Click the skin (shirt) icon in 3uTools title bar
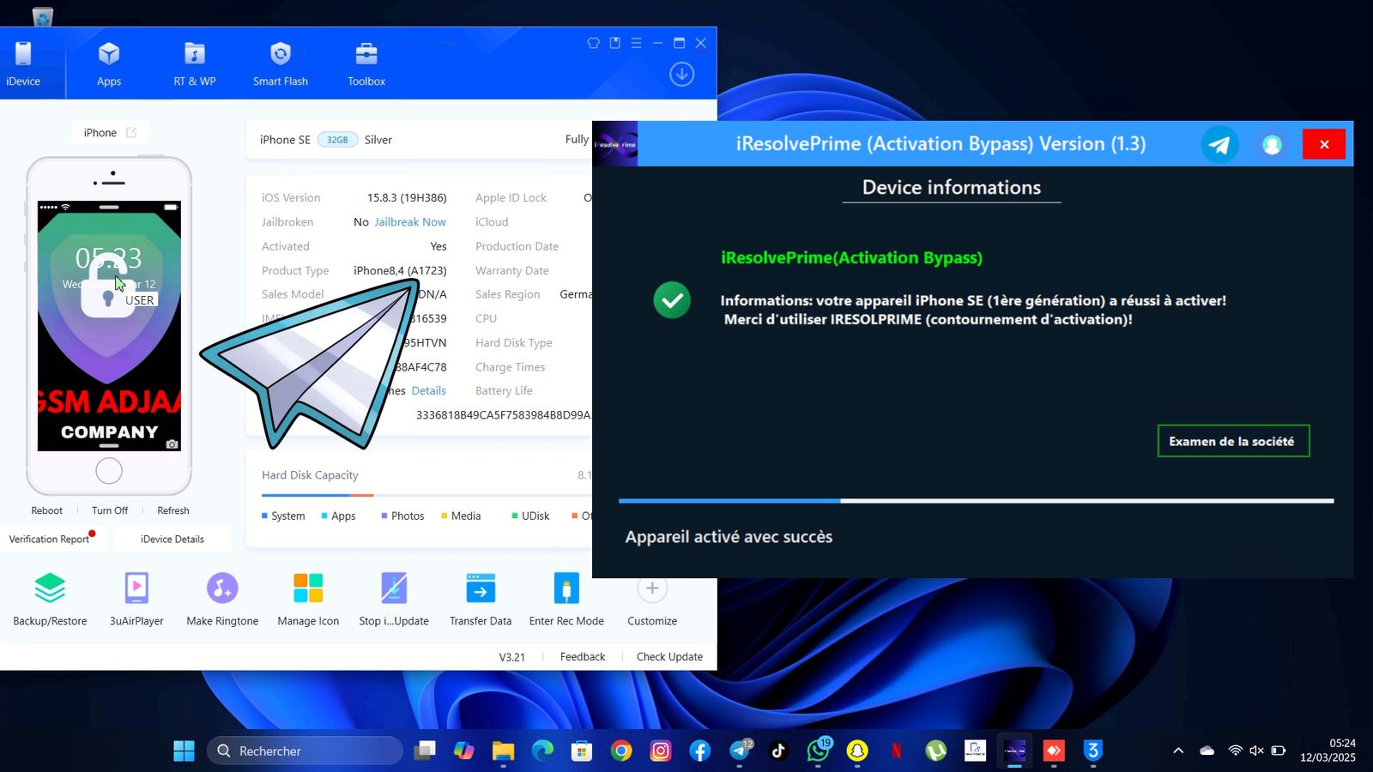1373x772 pixels. (x=593, y=43)
